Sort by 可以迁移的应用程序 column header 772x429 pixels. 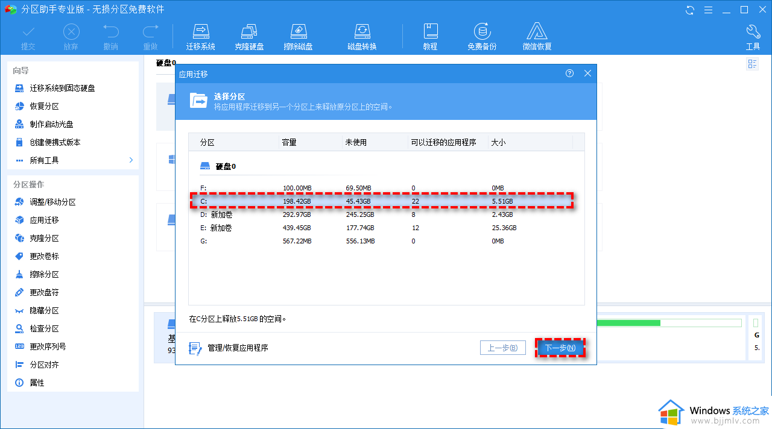pos(448,142)
